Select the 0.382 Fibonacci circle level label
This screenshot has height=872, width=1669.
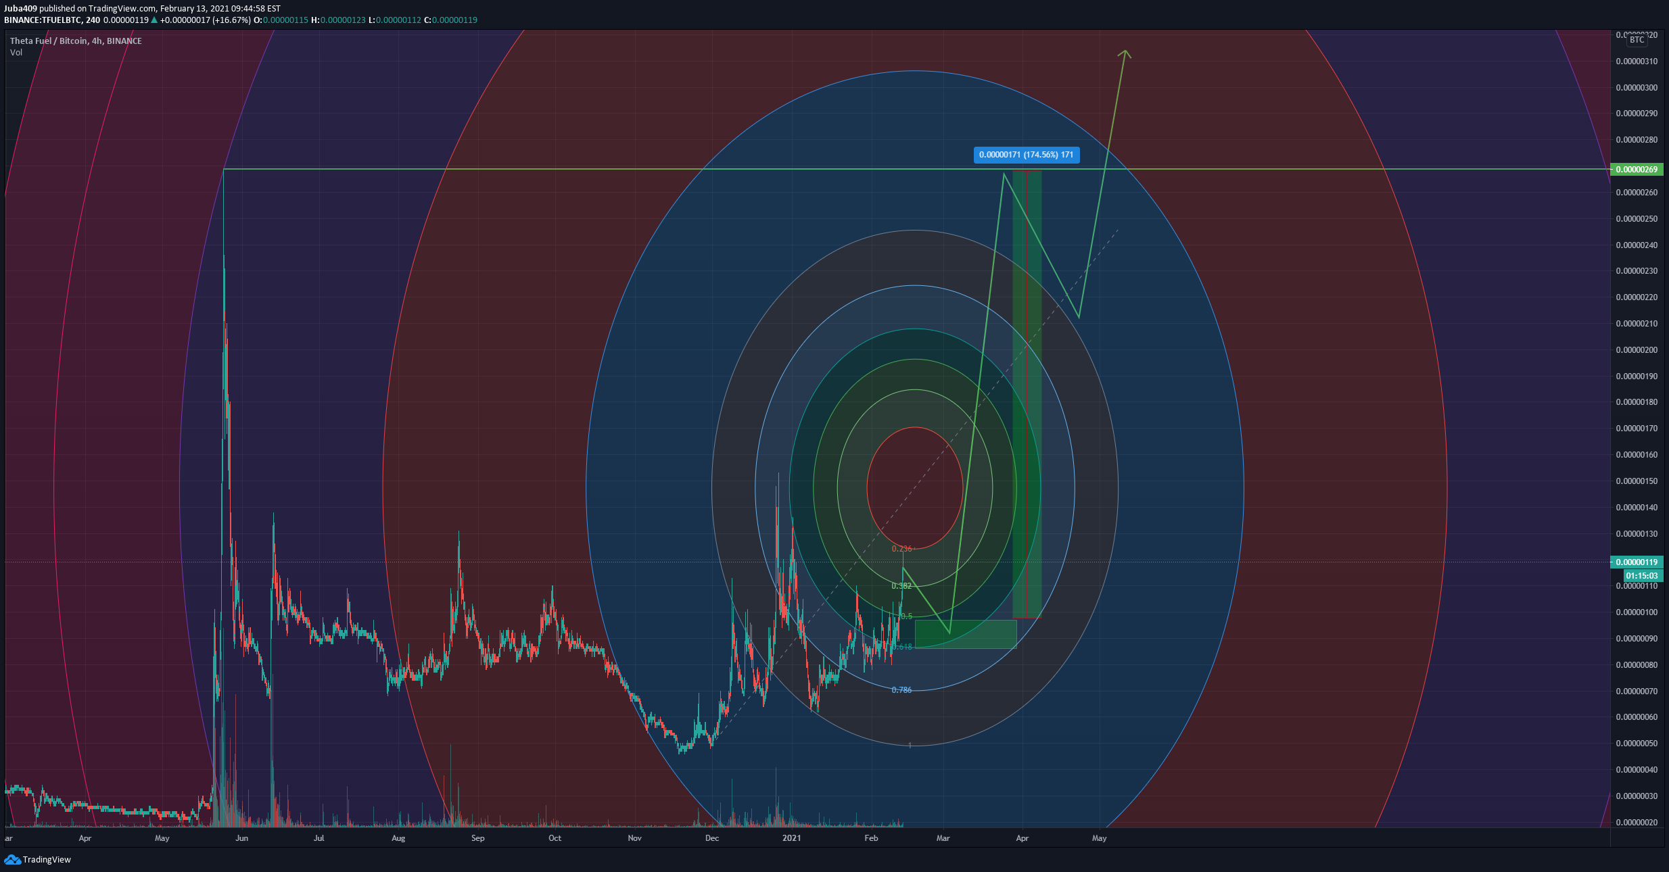coord(901,586)
